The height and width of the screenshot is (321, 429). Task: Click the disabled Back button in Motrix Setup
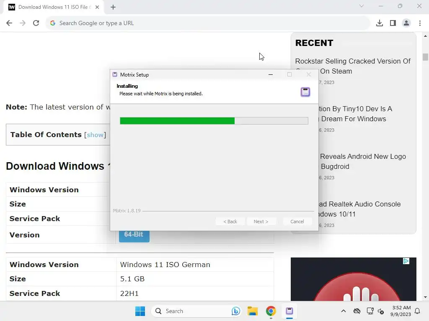coord(230,222)
